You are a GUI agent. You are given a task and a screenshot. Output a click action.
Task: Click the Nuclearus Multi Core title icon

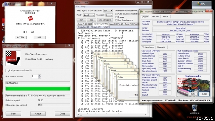coord(142,12)
